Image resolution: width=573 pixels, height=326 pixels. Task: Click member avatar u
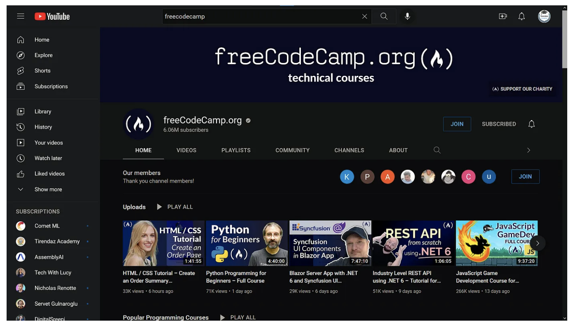tap(489, 177)
